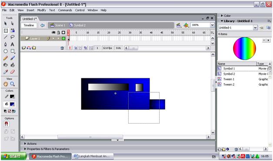Toggle Layer 1 green outline square
This screenshot has width=273, height=161.
pyautogui.click(x=63, y=38)
